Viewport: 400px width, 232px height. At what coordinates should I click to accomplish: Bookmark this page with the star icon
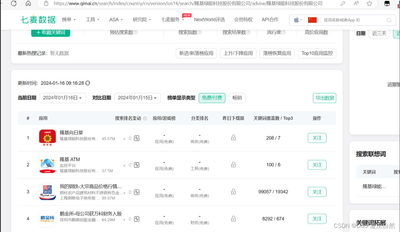pyautogui.click(x=369, y=4)
